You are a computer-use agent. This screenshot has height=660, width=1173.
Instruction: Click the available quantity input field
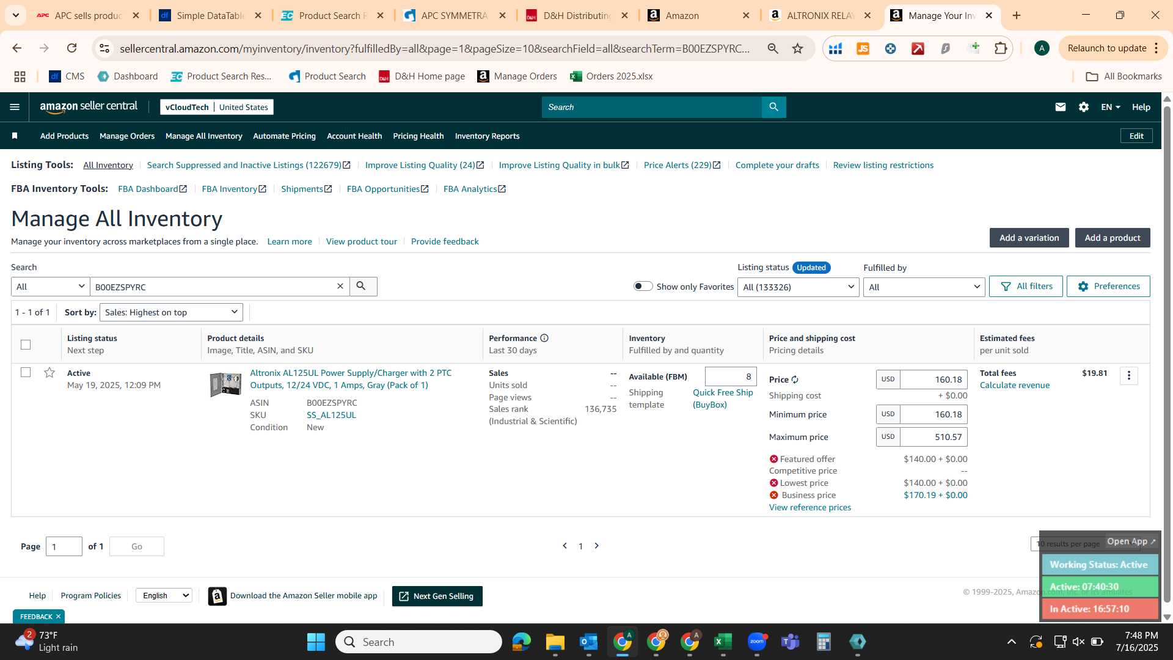731,376
